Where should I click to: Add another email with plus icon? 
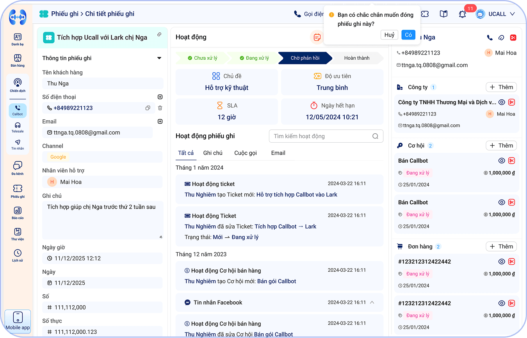coord(160,122)
